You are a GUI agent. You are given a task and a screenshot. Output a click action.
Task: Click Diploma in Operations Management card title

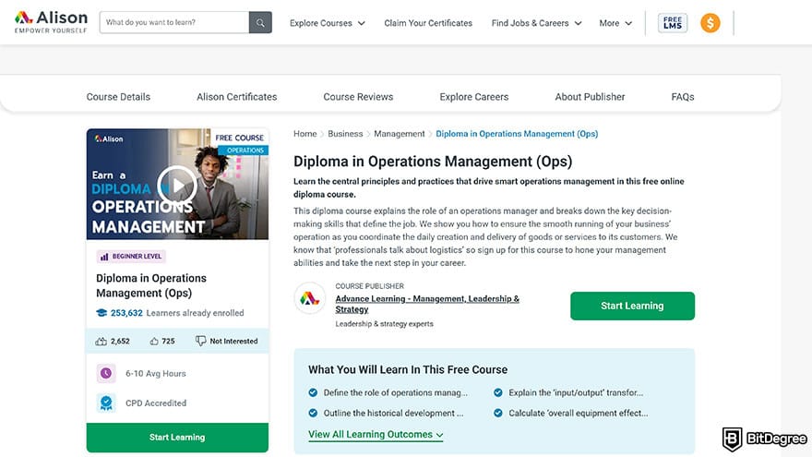coord(151,285)
